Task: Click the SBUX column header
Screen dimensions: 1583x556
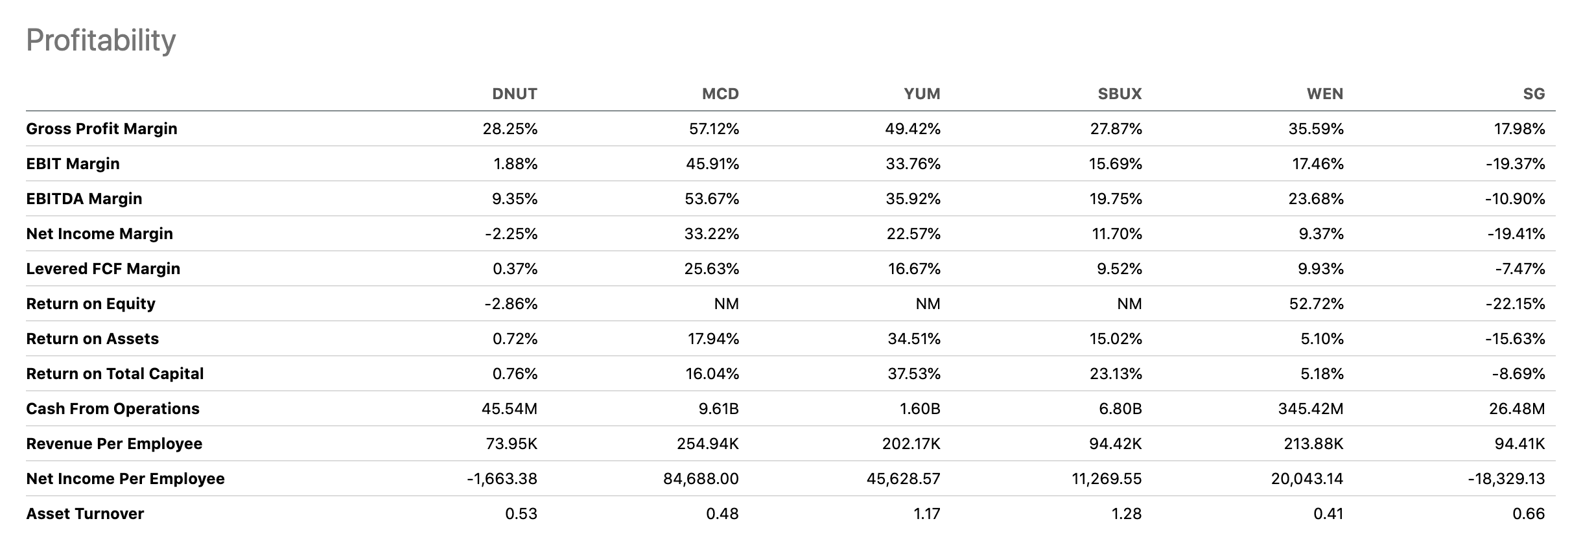Action: (x=1120, y=94)
